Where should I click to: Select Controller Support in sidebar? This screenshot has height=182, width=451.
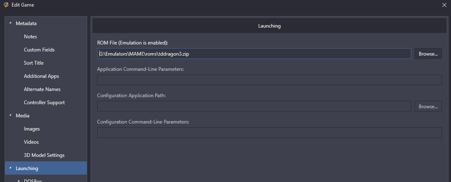pyautogui.click(x=44, y=103)
